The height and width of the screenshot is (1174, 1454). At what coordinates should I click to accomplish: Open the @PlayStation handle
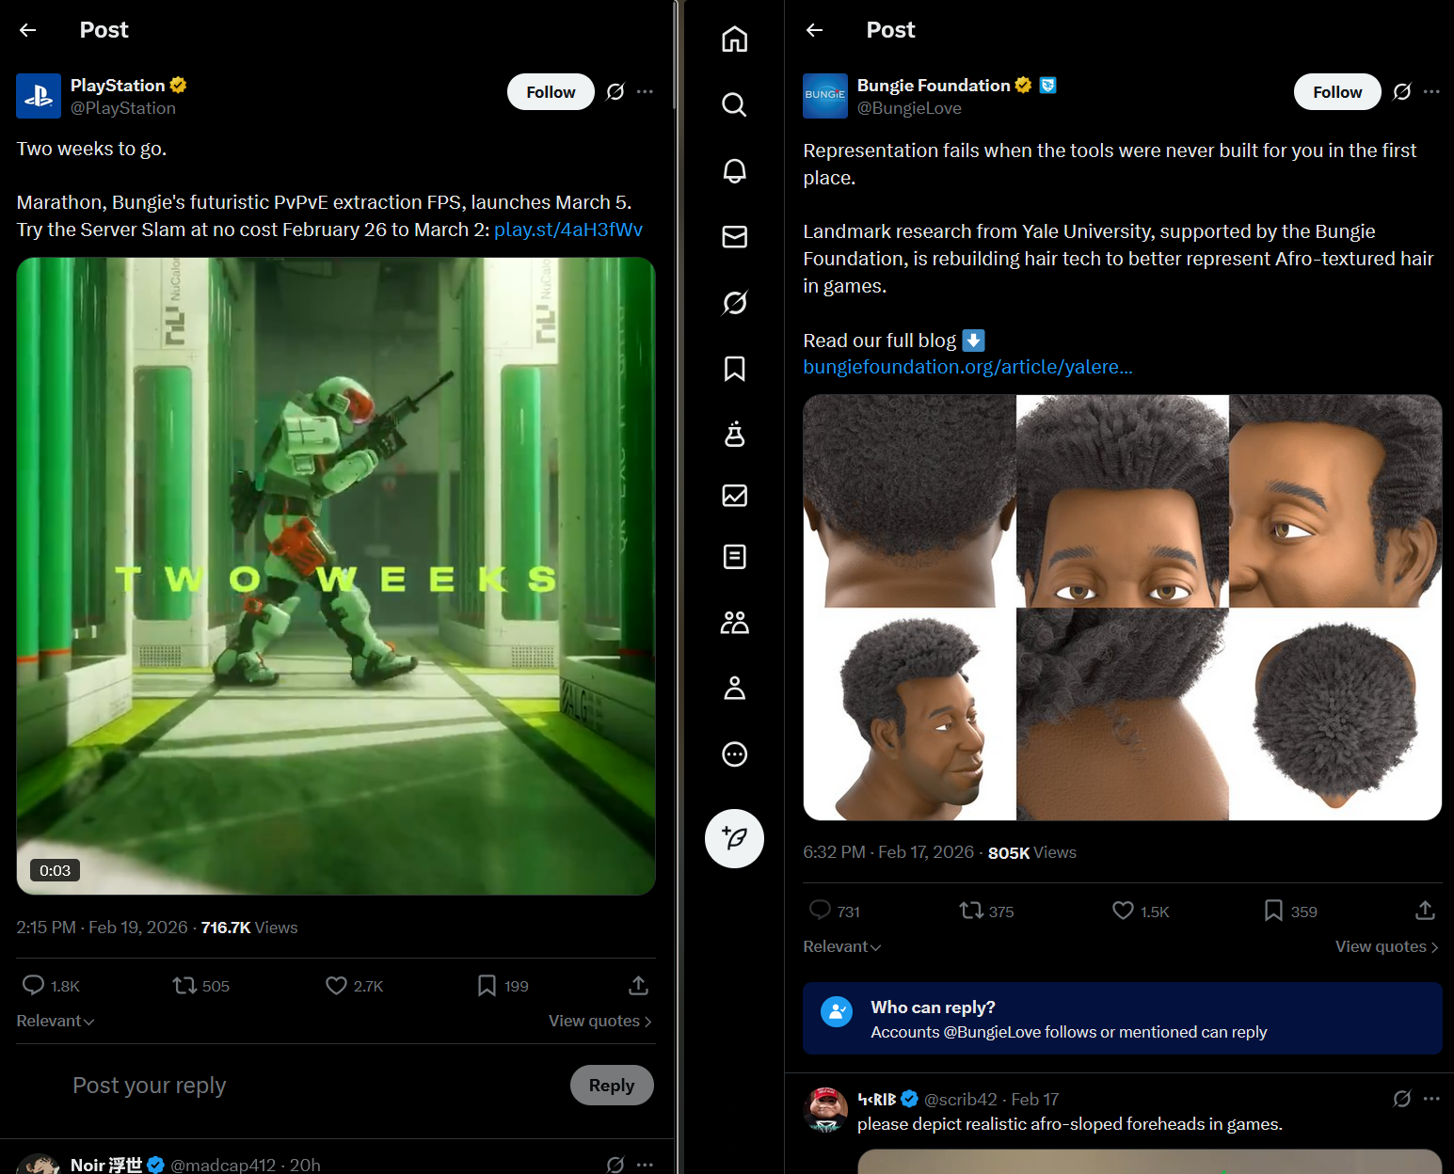(x=123, y=108)
